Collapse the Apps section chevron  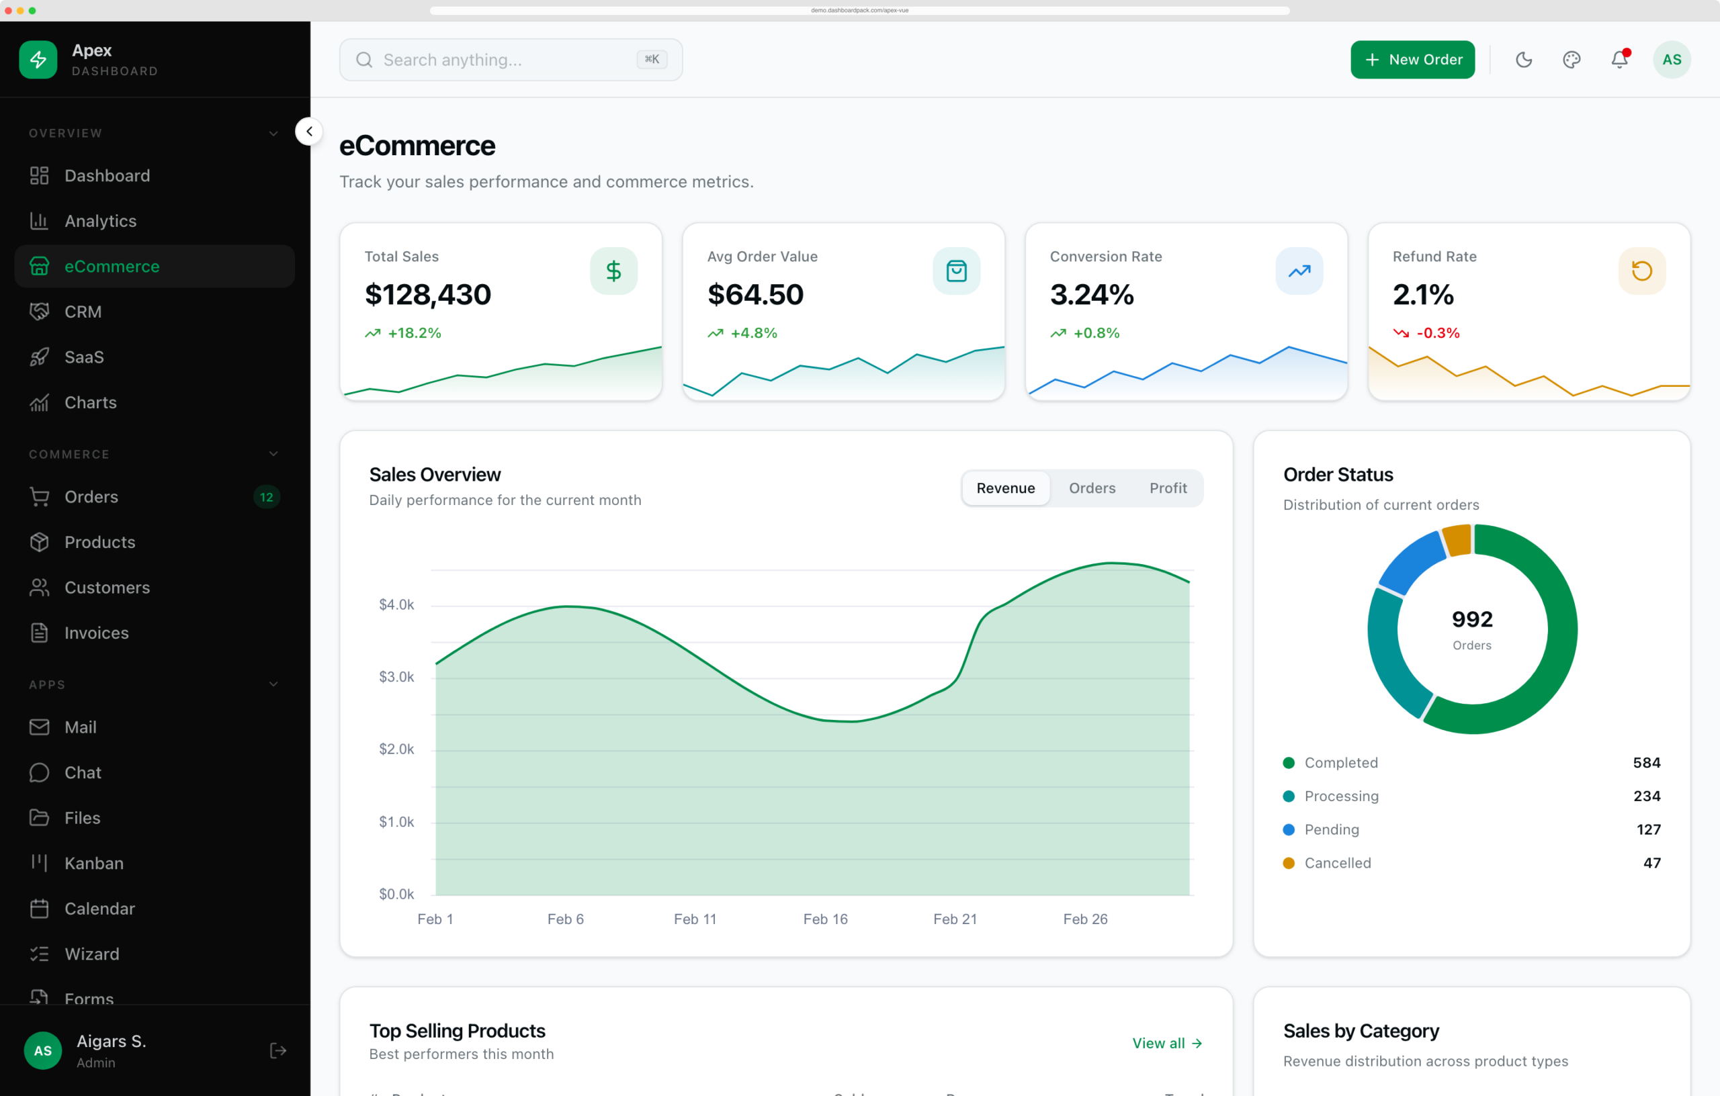coord(273,684)
